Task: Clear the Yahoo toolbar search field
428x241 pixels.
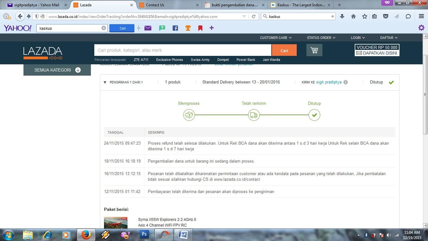Action: click(x=104, y=28)
